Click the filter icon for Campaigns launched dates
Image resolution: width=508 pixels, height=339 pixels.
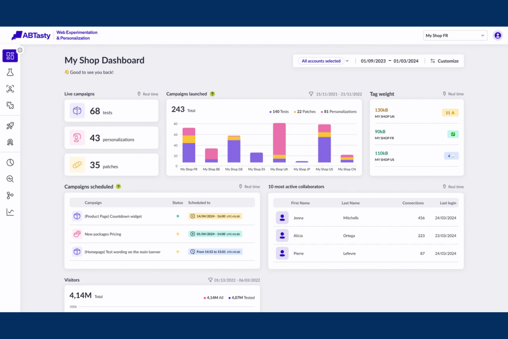coord(311,94)
